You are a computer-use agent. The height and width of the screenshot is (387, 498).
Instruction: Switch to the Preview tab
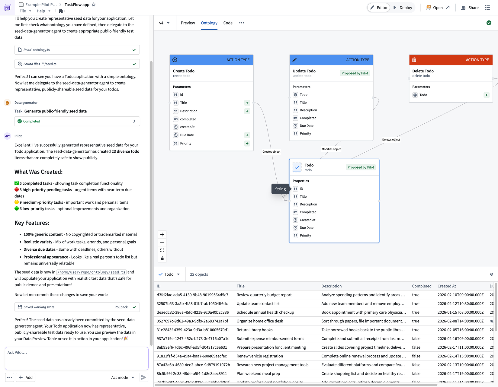[188, 23]
